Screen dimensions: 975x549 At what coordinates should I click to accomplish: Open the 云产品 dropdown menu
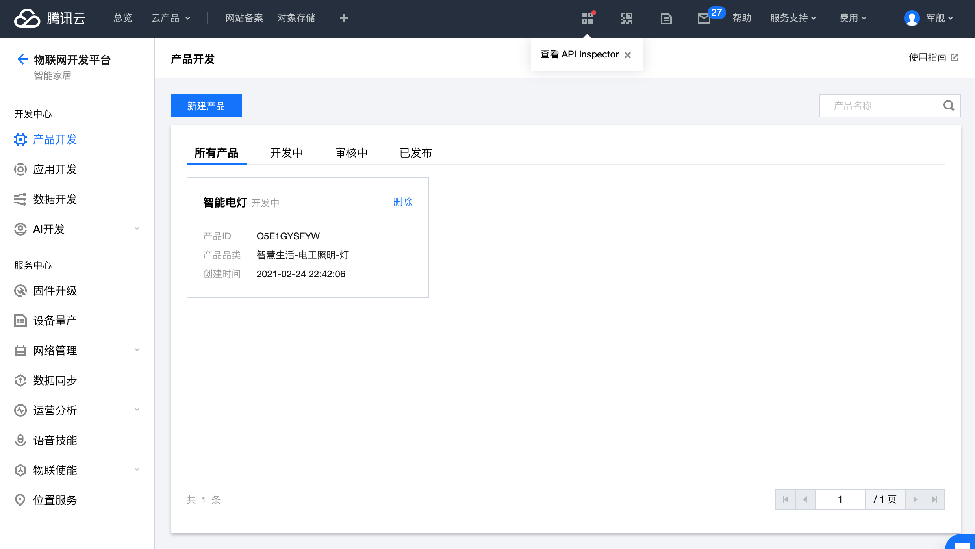(x=171, y=18)
